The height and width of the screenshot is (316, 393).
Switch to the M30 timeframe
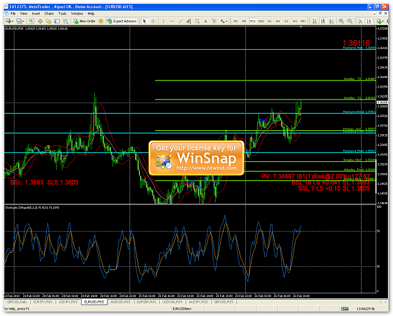[261, 21]
